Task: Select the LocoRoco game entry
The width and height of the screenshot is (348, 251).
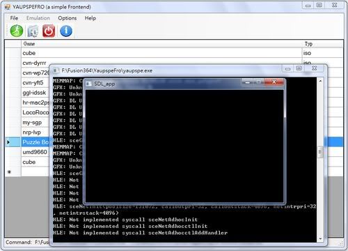Action: 35,112
